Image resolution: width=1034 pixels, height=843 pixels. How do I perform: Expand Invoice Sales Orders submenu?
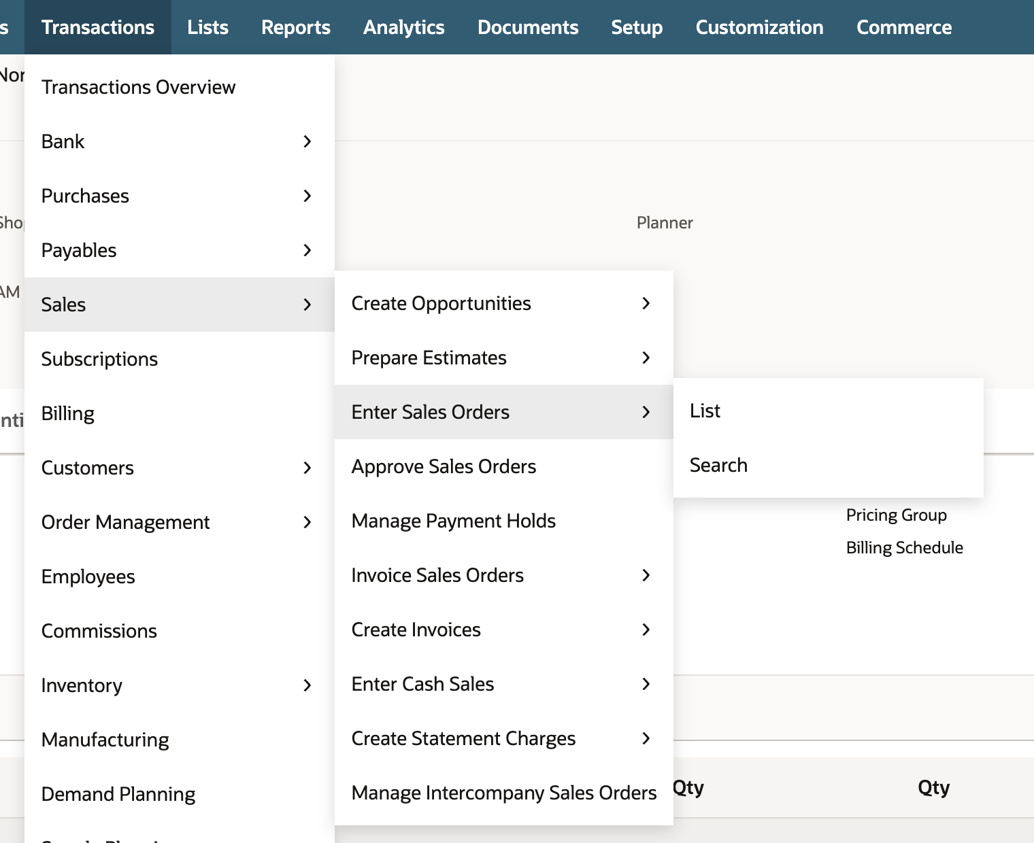[x=504, y=575]
